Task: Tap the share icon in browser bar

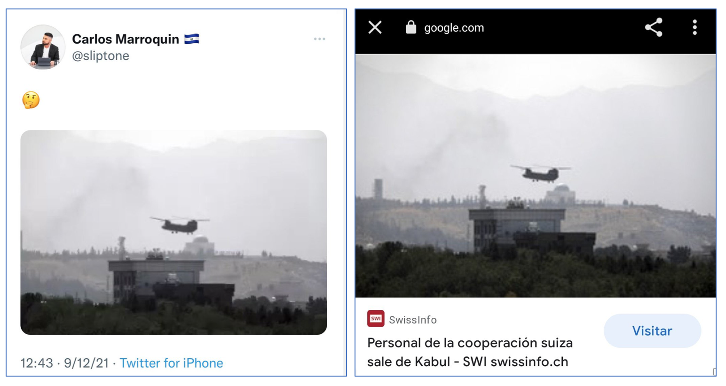Action: click(x=654, y=27)
